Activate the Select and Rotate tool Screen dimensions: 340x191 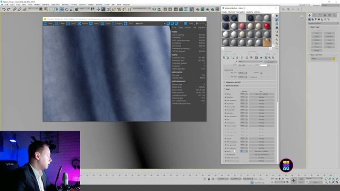click(67, 10)
